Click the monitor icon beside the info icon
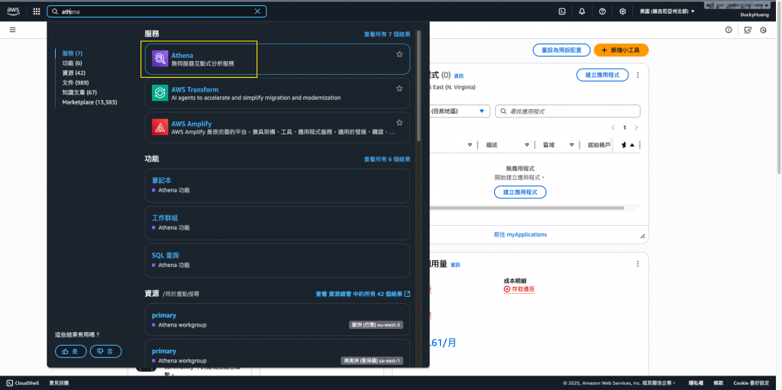The height and width of the screenshot is (390, 782). click(x=748, y=30)
